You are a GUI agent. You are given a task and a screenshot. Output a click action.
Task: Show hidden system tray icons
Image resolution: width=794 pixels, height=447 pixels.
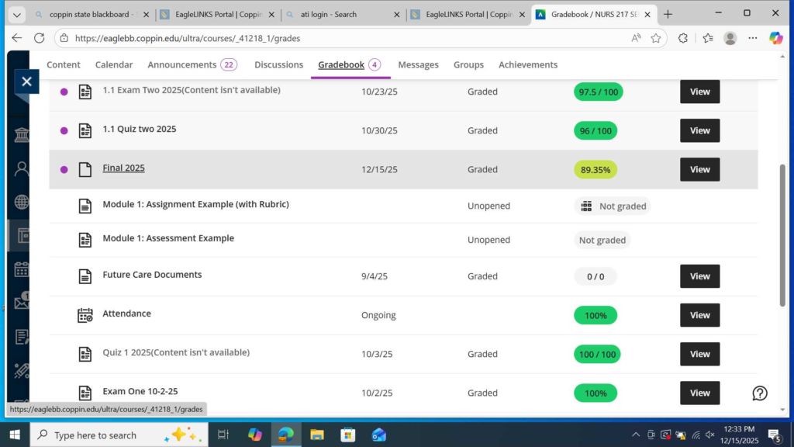click(636, 435)
